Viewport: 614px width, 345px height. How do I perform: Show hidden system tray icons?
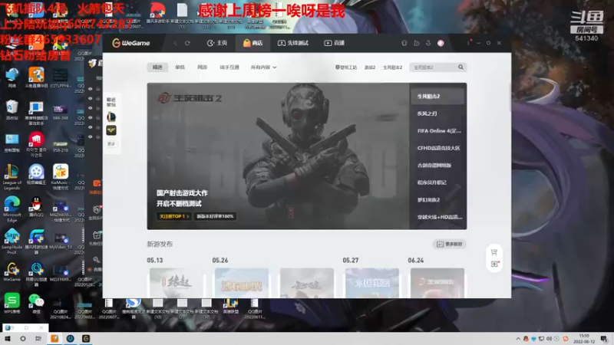click(518, 339)
